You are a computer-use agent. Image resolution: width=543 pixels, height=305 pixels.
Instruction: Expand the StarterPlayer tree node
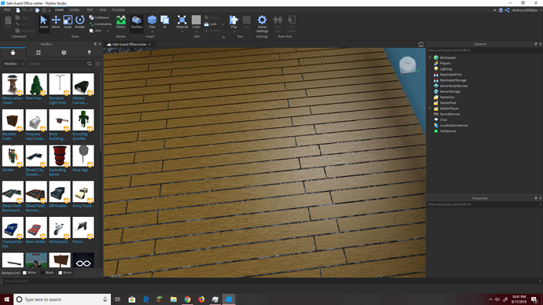pyautogui.click(x=430, y=108)
